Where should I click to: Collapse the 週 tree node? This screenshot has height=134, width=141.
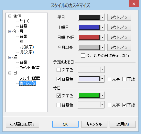(x=10, y=57)
